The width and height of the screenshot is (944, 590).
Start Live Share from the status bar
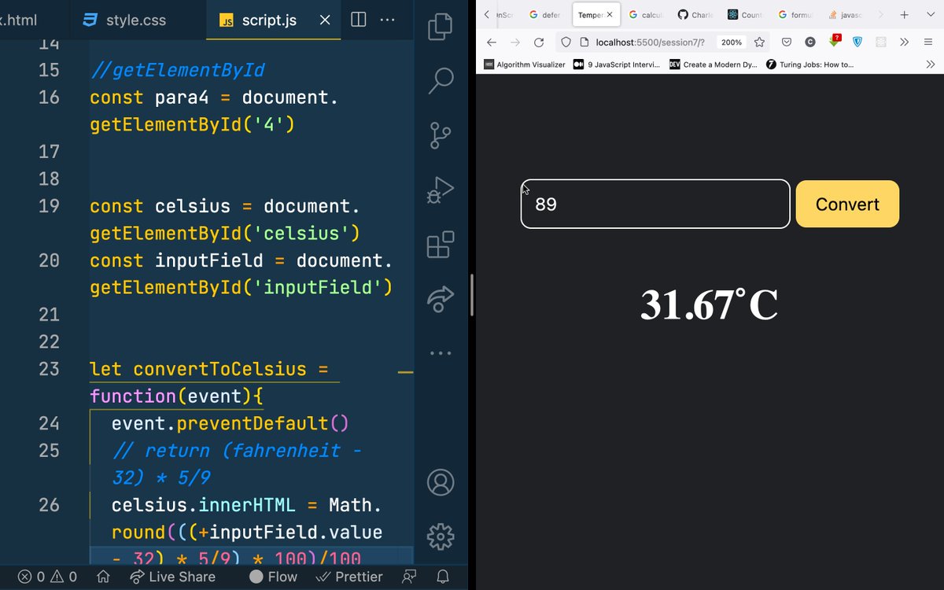coord(172,577)
